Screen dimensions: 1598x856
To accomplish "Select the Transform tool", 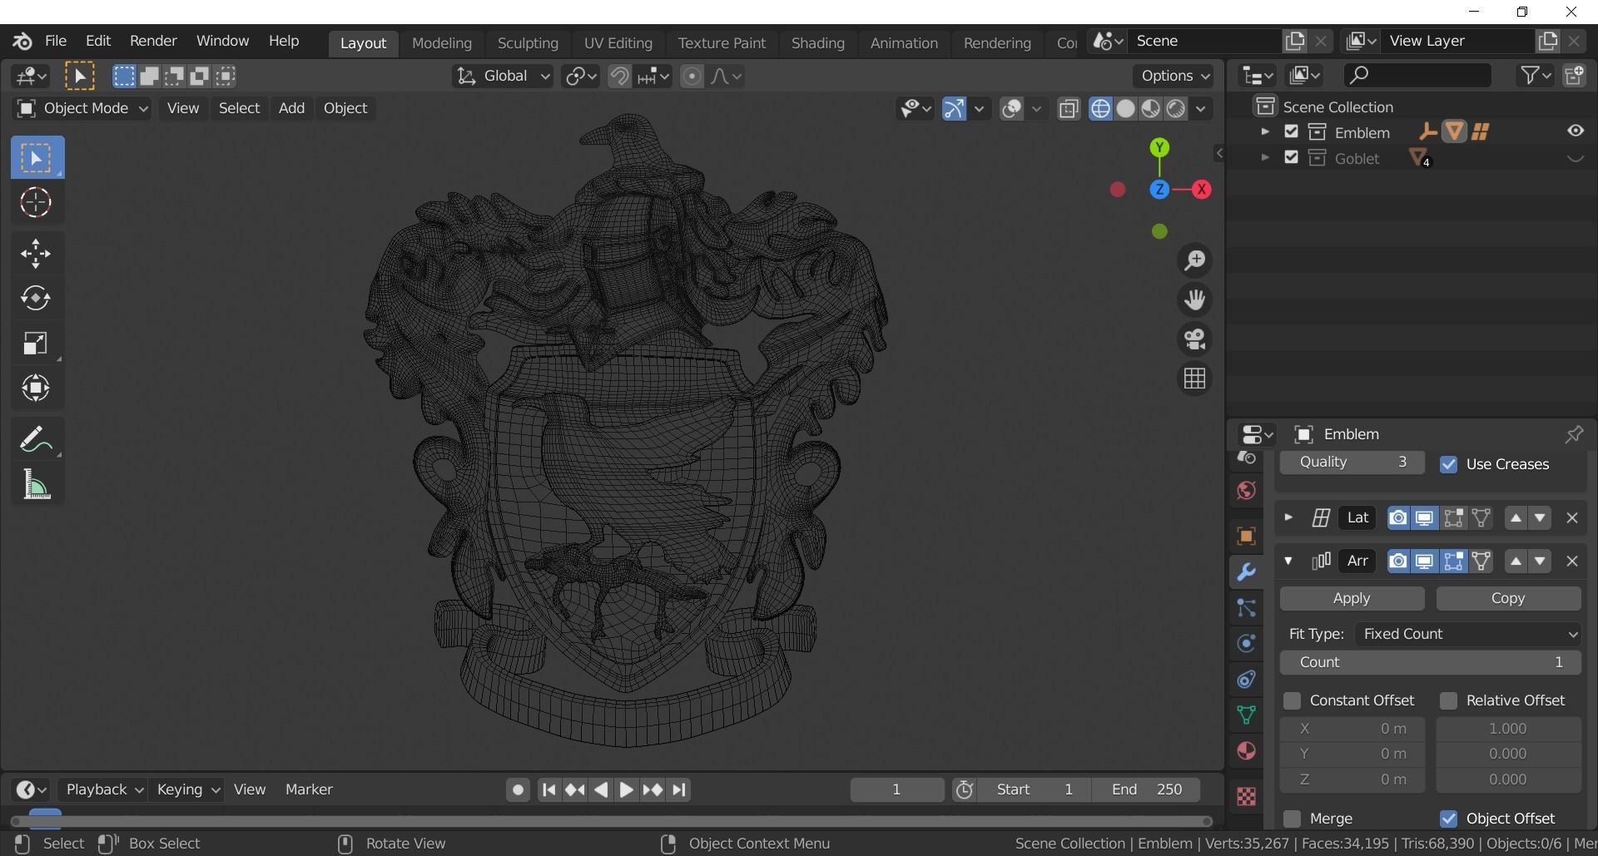I will [x=36, y=388].
